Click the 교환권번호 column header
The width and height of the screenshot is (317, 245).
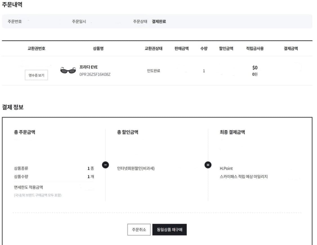tap(36, 48)
